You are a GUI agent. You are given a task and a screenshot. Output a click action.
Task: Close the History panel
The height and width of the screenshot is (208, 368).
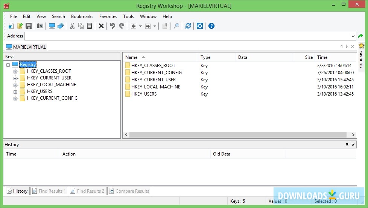tap(353, 145)
